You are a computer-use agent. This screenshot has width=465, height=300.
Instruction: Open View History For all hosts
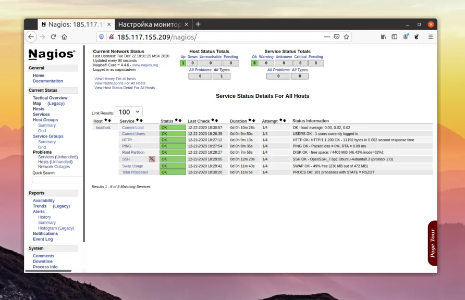115,79
